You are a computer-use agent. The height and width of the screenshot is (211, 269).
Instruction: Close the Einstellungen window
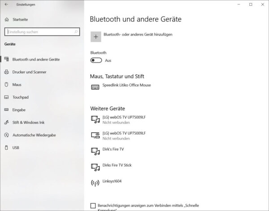[262, 4]
